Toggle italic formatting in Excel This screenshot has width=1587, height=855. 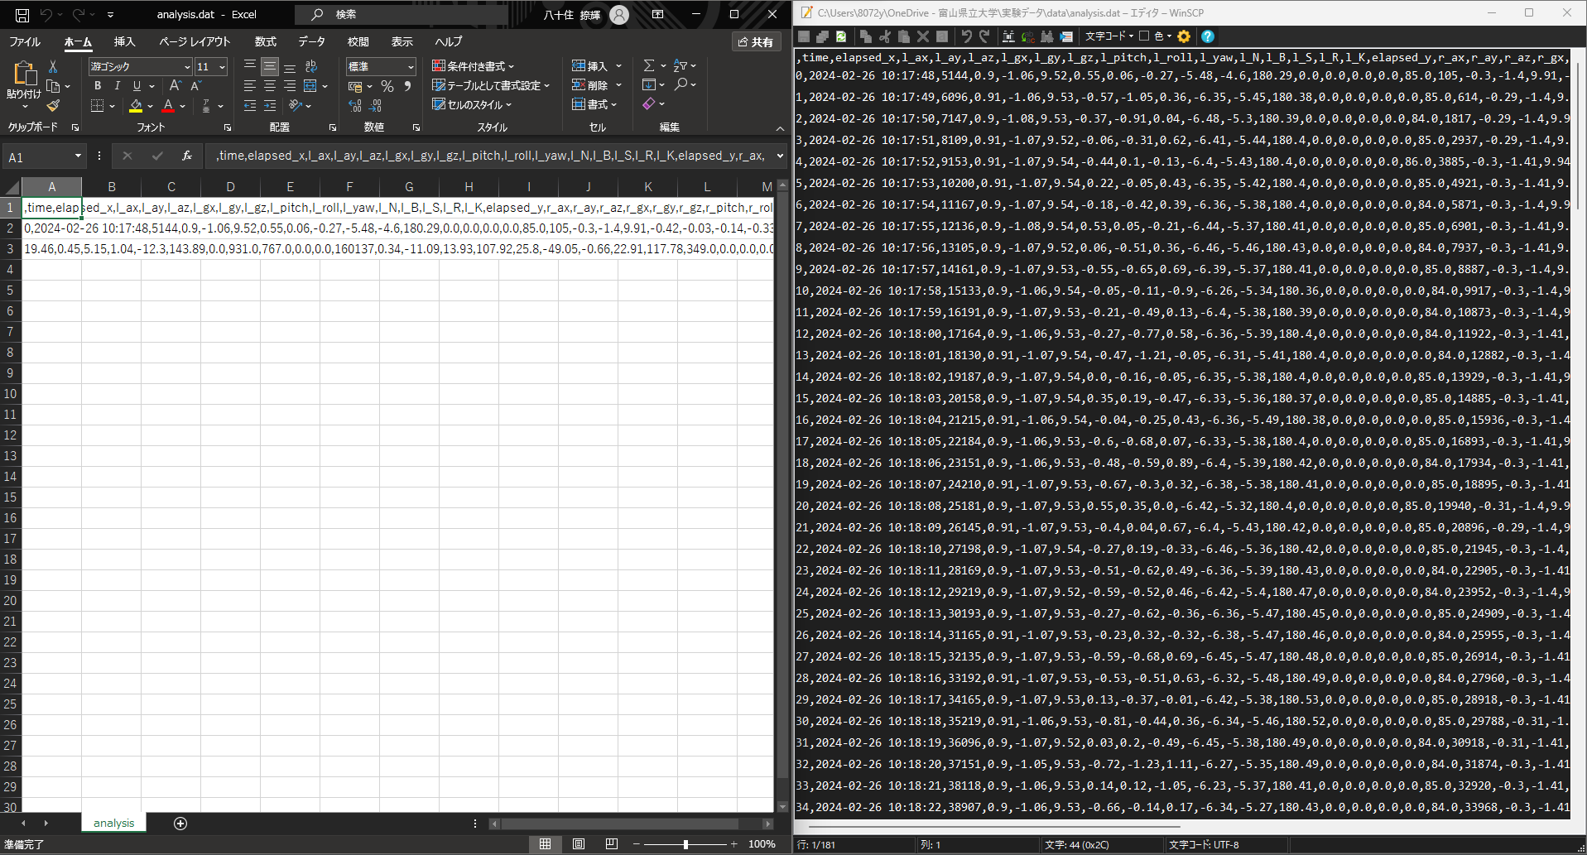[x=117, y=86]
